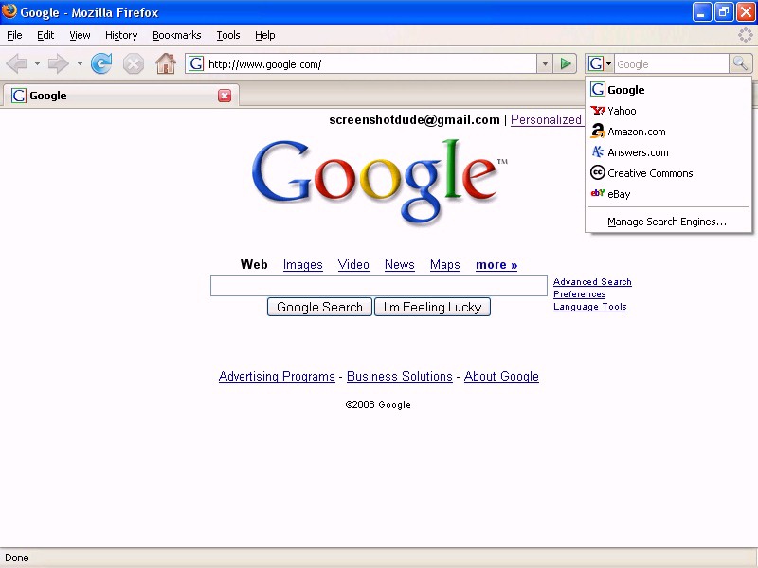The image size is (758, 568).
Task: Click the ©2006 Google copyright text
Action: pyautogui.click(x=378, y=405)
